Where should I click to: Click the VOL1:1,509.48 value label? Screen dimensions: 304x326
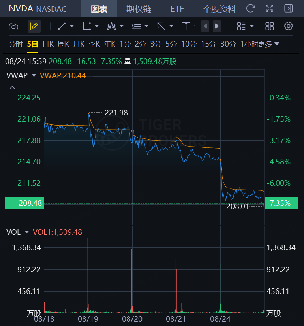[x=57, y=232]
